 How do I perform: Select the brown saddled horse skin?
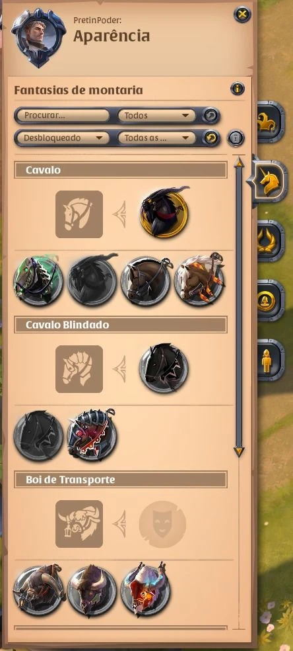coord(146,281)
